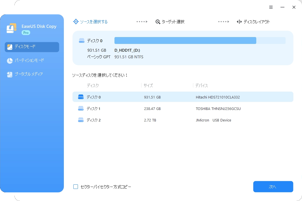Click the 238.47 GB size cell
This screenshot has width=302, height=201.
152,109
